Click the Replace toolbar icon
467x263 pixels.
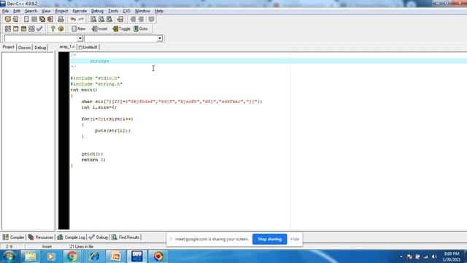click(x=101, y=19)
